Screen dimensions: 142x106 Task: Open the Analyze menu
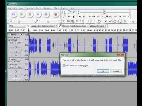click(64, 8)
